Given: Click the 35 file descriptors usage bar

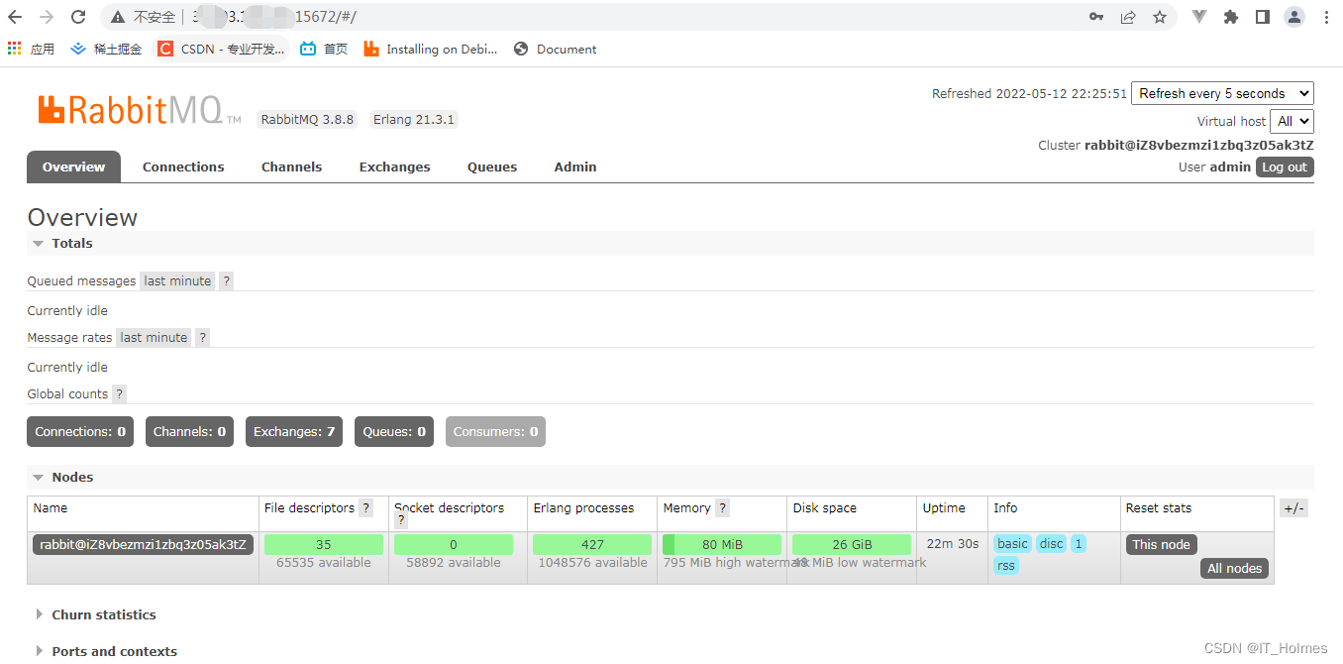Looking at the screenshot, I should [x=324, y=544].
